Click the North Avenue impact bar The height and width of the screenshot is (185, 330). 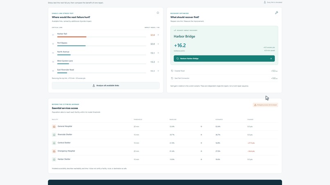pyautogui.click(x=102, y=55)
